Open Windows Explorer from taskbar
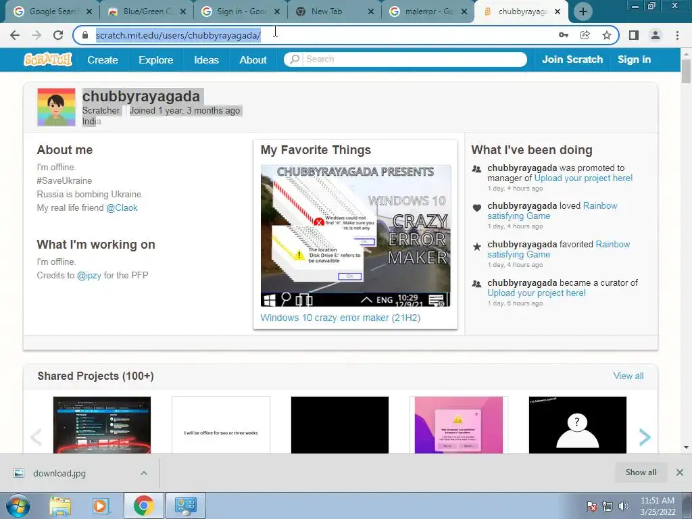The height and width of the screenshot is (519, 692). [60, 505]
